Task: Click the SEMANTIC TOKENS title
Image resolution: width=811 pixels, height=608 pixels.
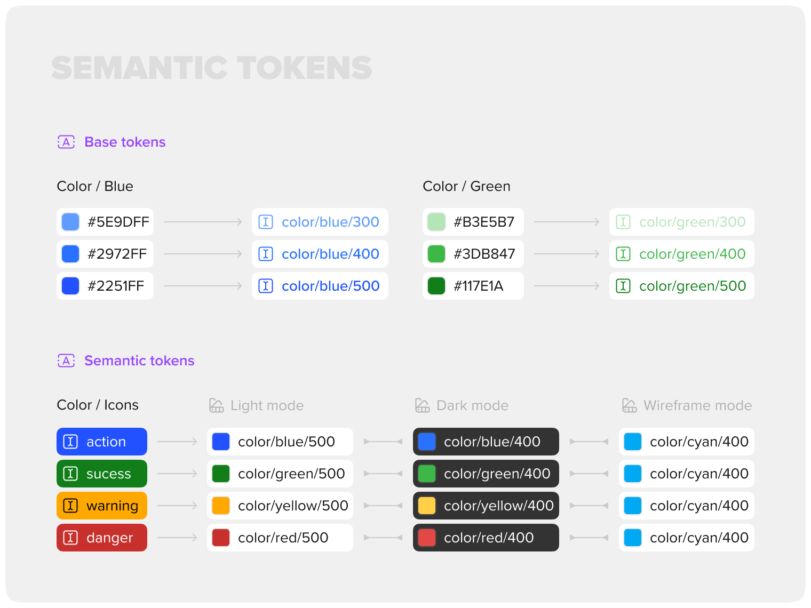Action: [212, 68]
